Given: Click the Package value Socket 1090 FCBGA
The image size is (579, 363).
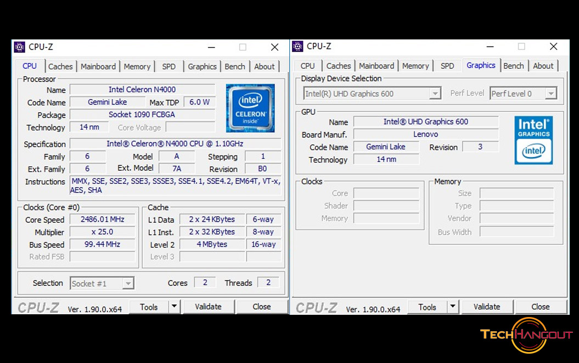Looking at the screenshot, I should (x=142, y=114).
